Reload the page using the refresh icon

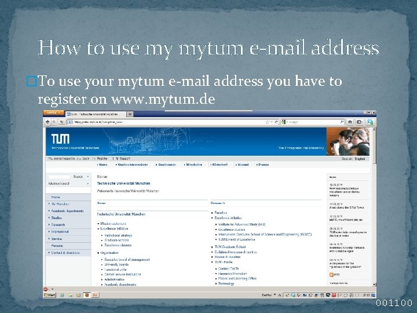276,122
